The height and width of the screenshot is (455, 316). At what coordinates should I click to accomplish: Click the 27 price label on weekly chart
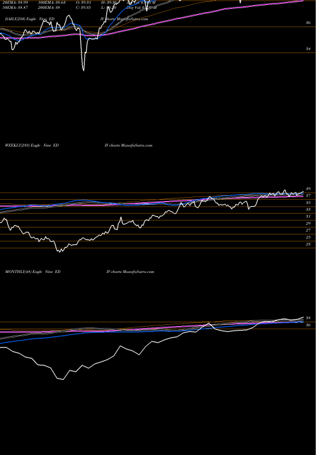pyautogui.click(x=308, y=231)
